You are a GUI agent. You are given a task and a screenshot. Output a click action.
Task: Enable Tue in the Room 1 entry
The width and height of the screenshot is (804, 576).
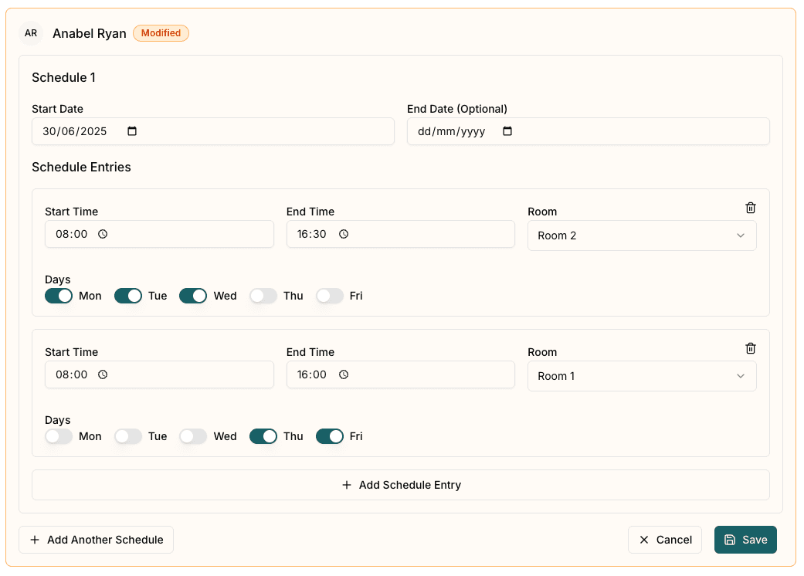tap(128, 436)
